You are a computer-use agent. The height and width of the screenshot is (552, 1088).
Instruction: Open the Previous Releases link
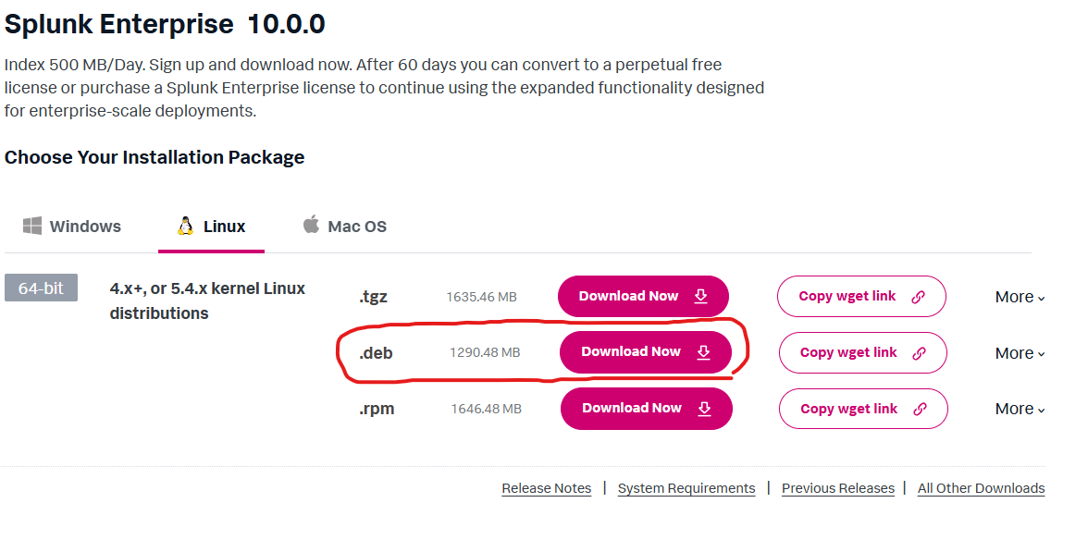(x=838, y=488)
